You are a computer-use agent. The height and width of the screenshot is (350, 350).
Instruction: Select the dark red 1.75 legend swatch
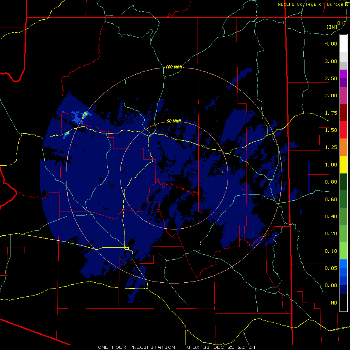343,113
